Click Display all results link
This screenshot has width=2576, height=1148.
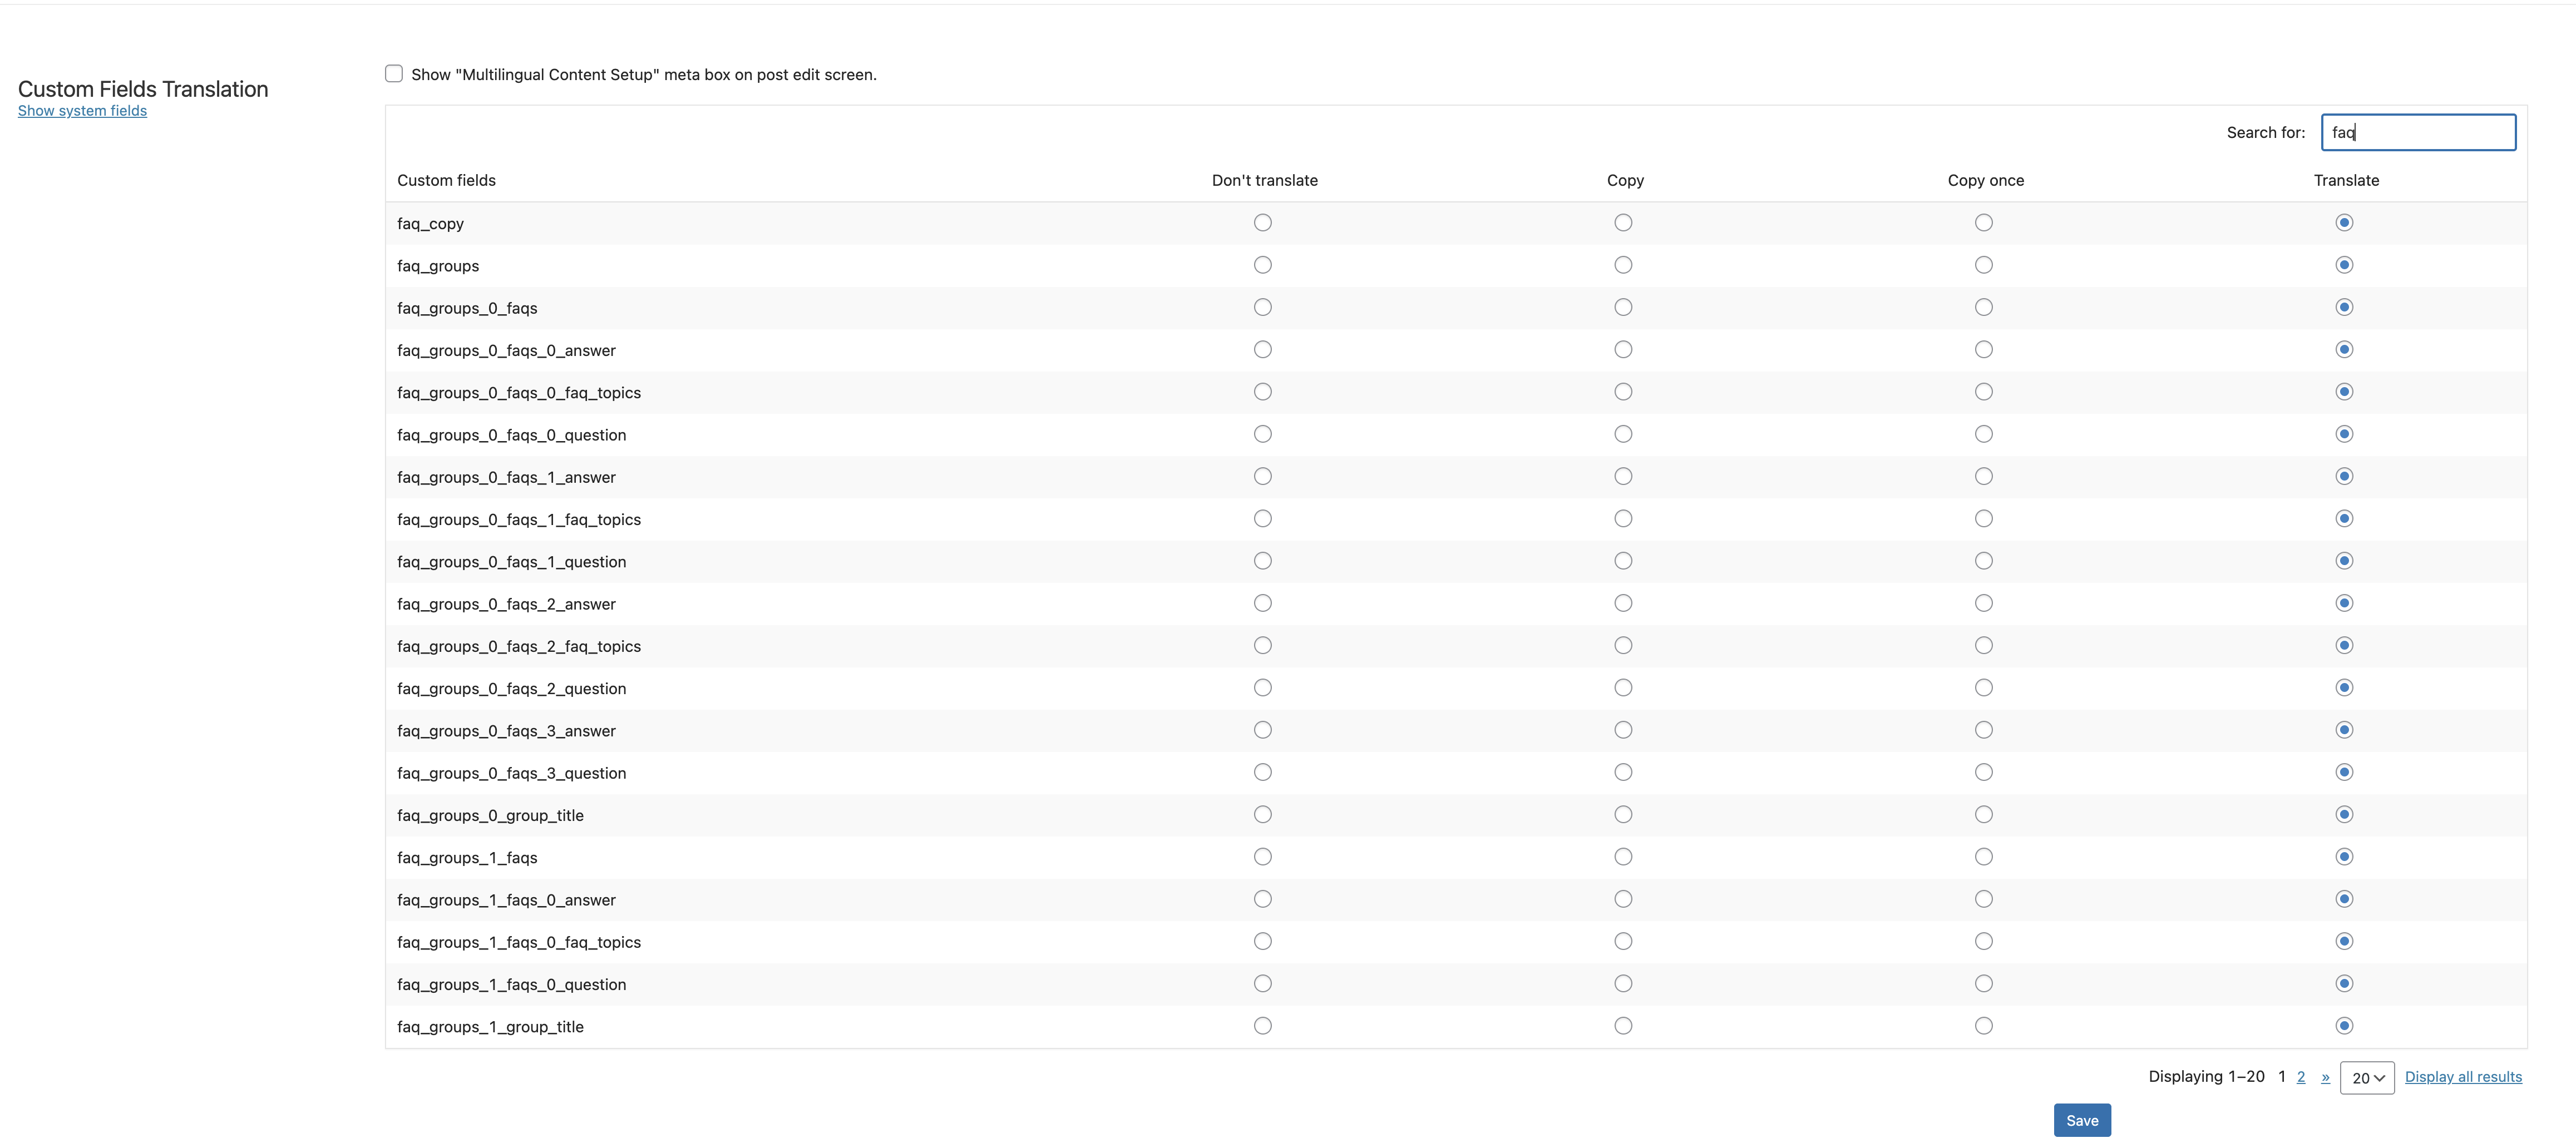(x=2462, y=1077)
